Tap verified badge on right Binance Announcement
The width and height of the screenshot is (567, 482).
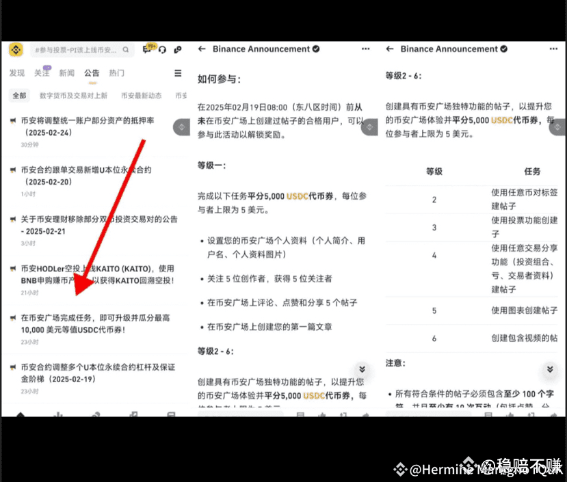point(503,49)
